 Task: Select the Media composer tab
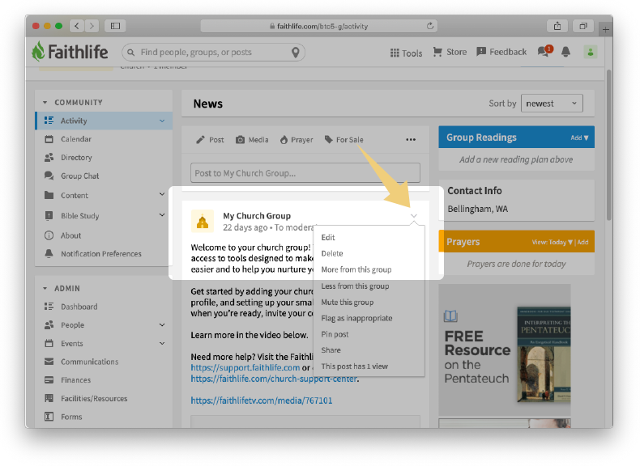pyautogui.click(x=252, y=140)
